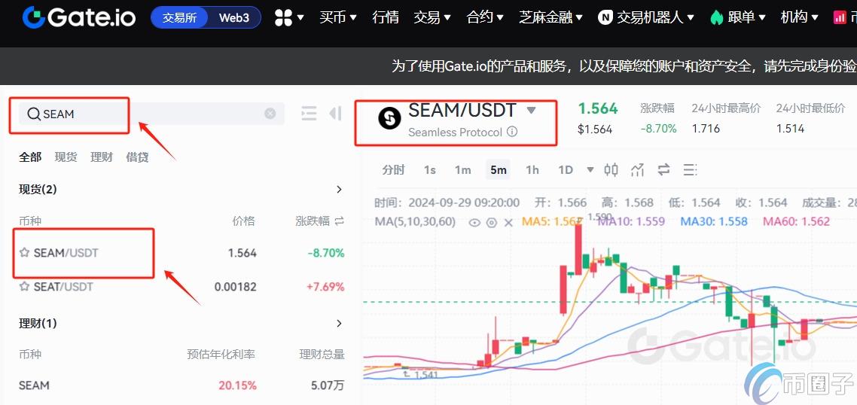Open MA indicator settings icon

point(491,222)
